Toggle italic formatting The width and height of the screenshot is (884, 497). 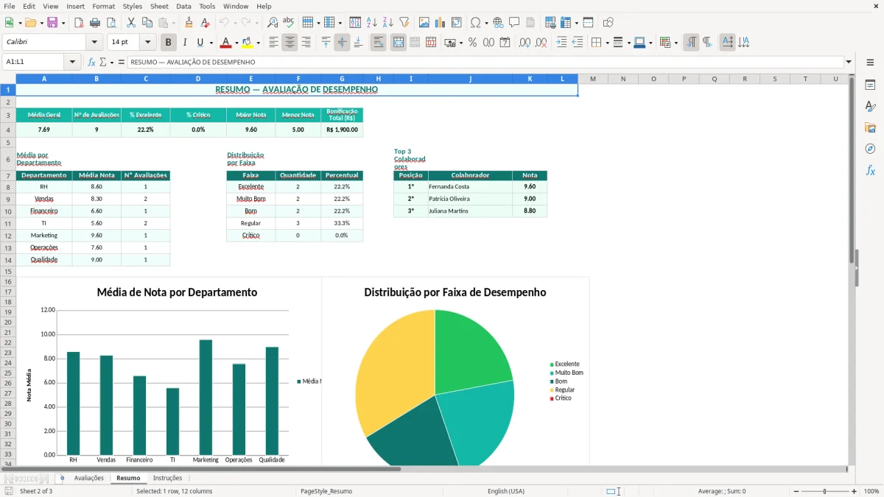tap(184, 43)
